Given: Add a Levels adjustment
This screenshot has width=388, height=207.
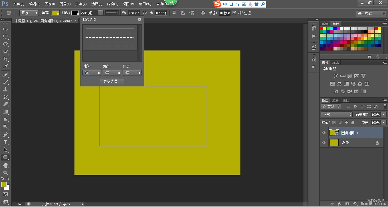Looking at the screenshot, I should 343,76.
